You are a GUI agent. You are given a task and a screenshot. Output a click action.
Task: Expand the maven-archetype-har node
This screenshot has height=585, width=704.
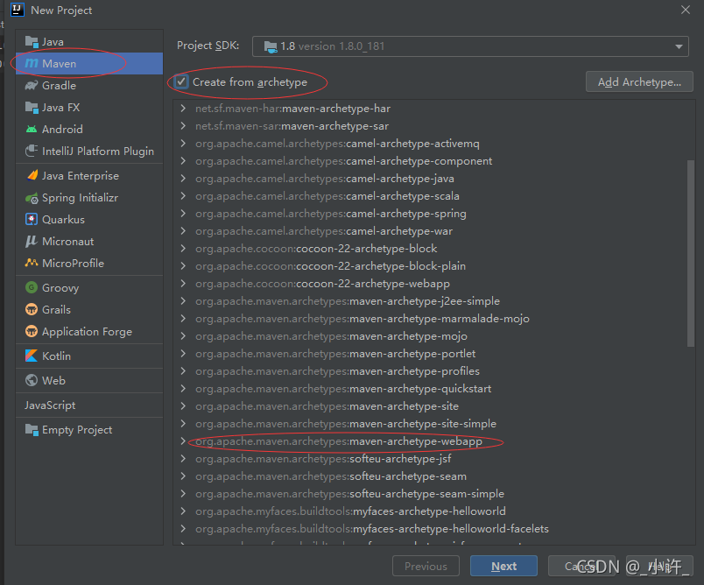tap(183, 109)
